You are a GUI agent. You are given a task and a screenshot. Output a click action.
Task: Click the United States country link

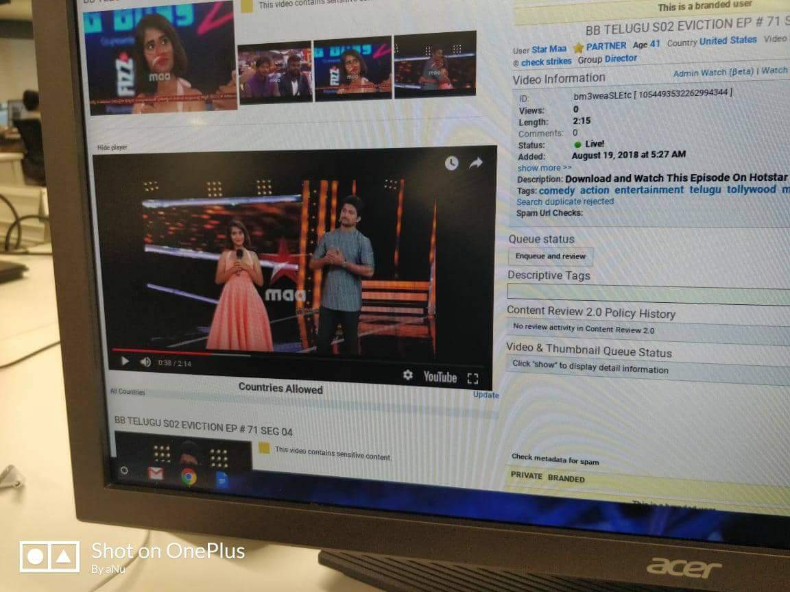tap(728, 40)
